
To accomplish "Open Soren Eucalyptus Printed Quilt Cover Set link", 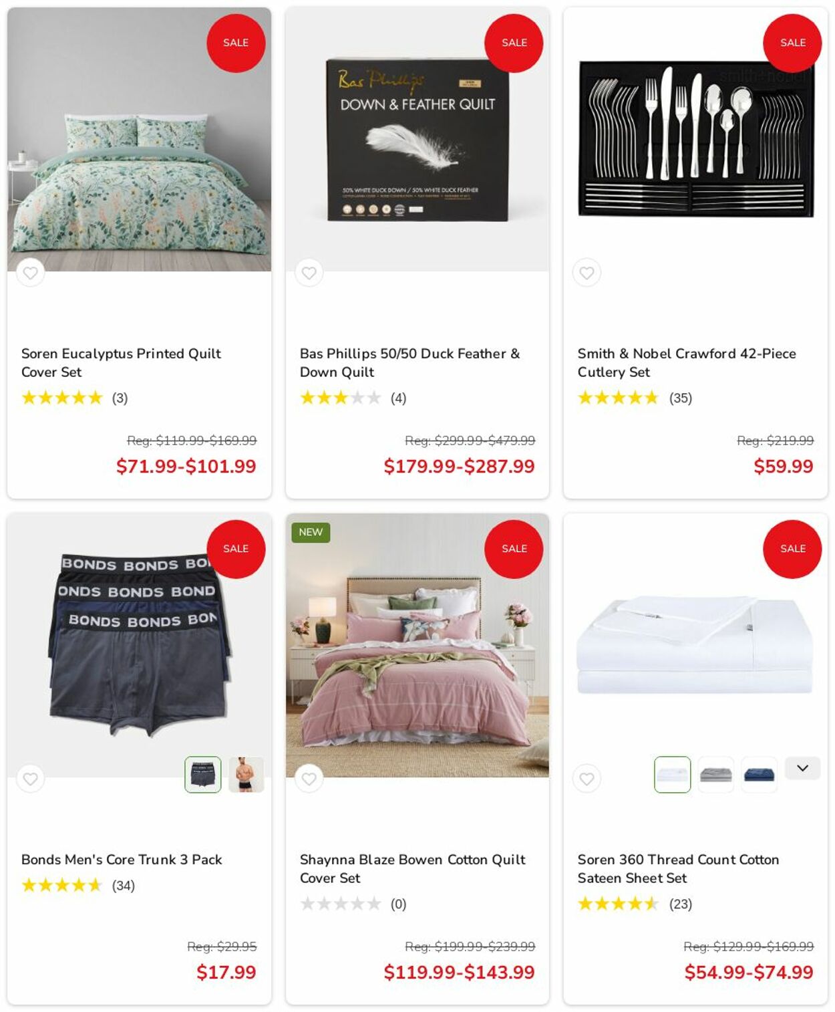I will click(x=121, y=362).
